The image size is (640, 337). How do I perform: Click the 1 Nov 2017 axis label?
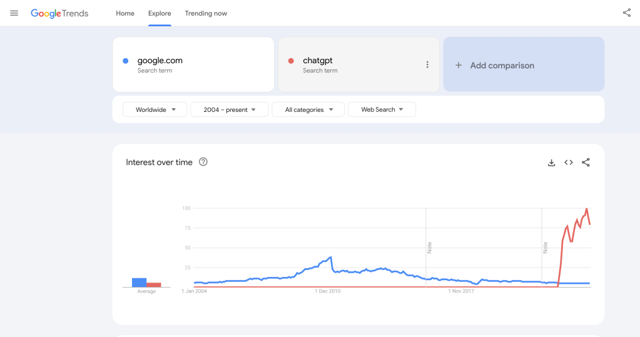pos(461,291)
